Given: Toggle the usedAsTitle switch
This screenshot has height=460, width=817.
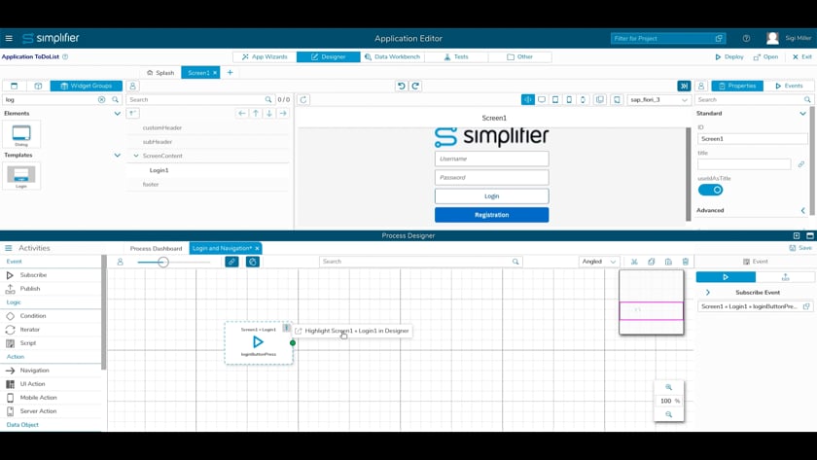Looking at the screenshot, I should [x=710, y=191].
